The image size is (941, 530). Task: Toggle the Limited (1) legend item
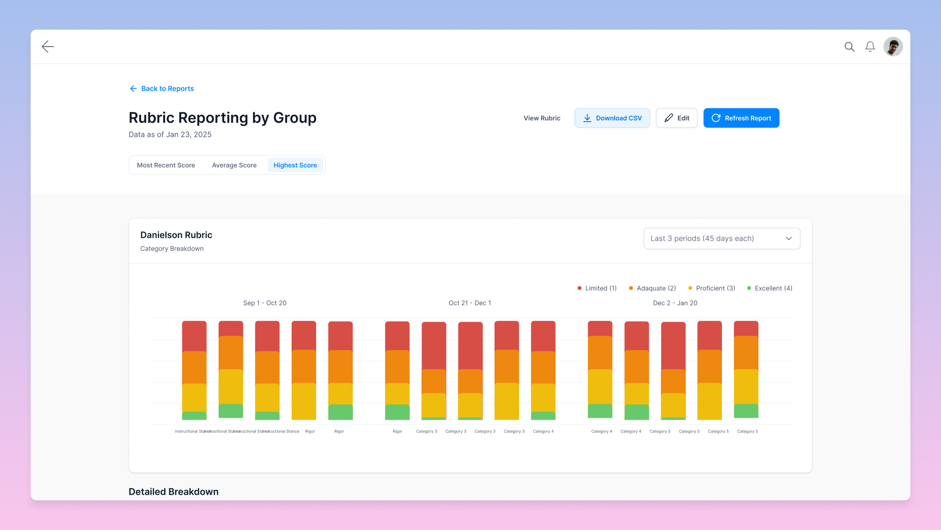point(597,288)
